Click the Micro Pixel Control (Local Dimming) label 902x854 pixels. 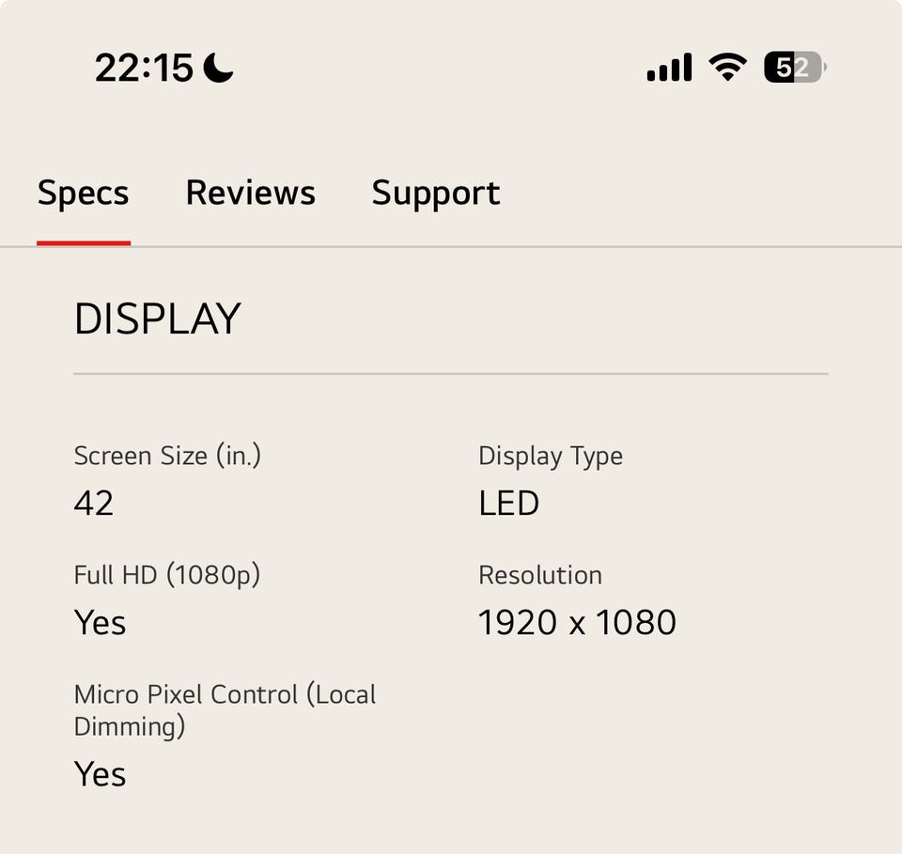tap(225, 709)
